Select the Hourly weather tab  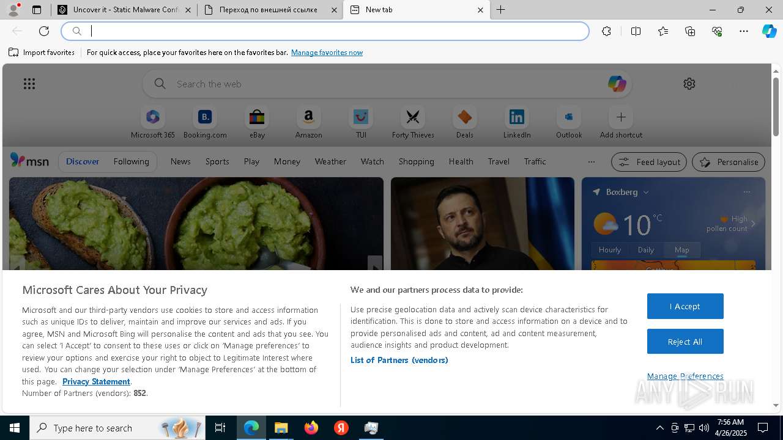609,249
